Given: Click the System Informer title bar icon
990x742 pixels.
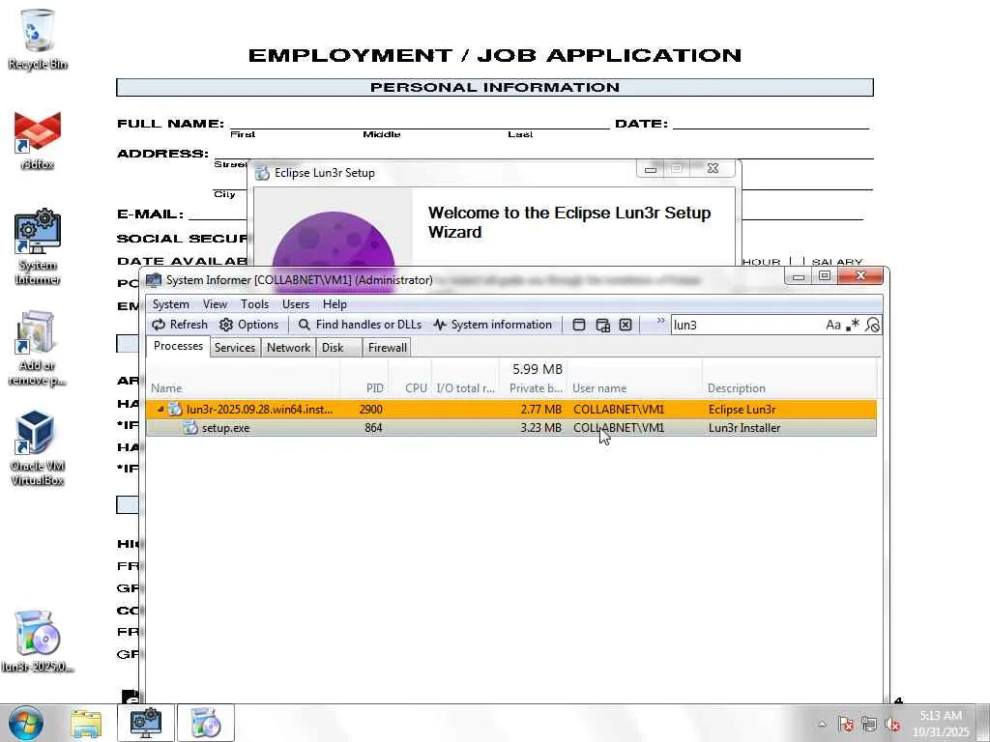Looking at the screenshot, I should point(154,280).
